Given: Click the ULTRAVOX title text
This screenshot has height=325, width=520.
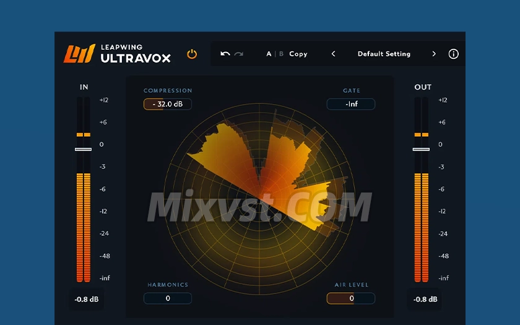Looking at the screenshot, I should (x=136, y=58).
